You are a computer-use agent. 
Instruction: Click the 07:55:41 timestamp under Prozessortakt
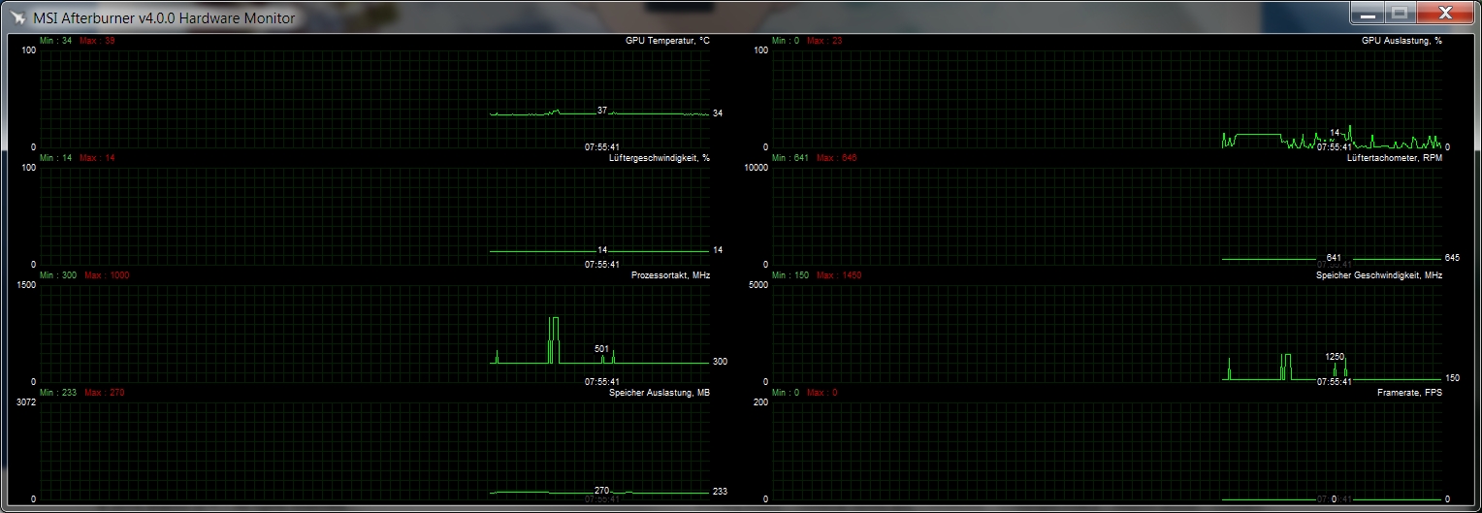coord(602,382)
